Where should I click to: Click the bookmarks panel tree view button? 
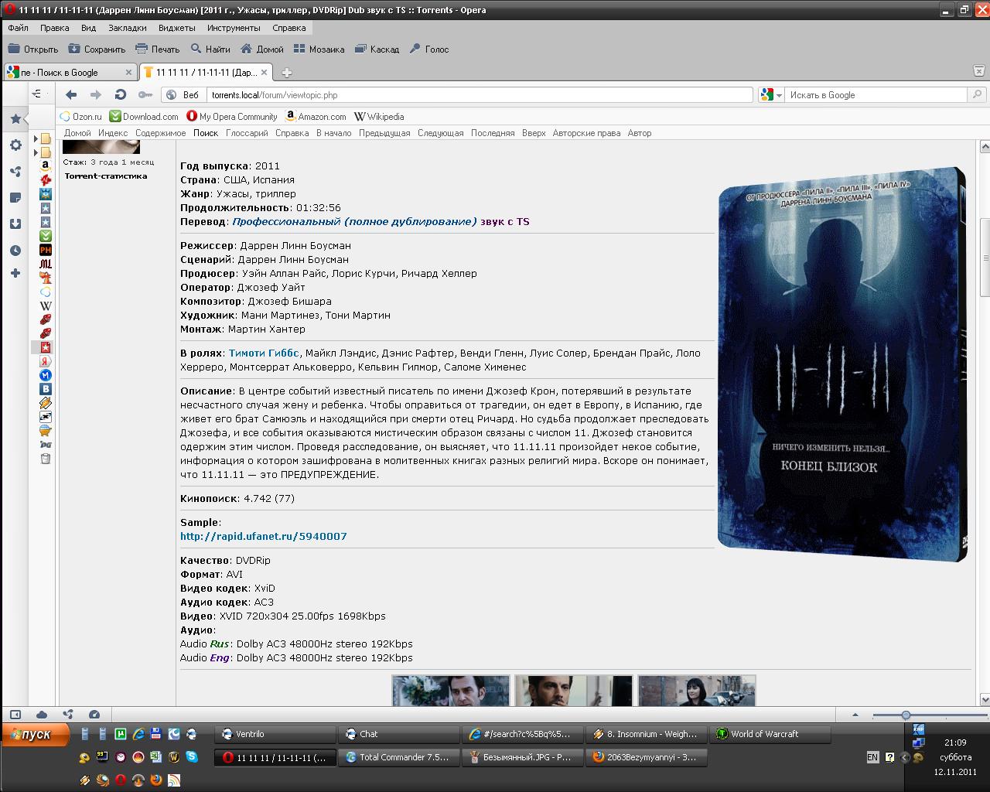coord(37,94)
